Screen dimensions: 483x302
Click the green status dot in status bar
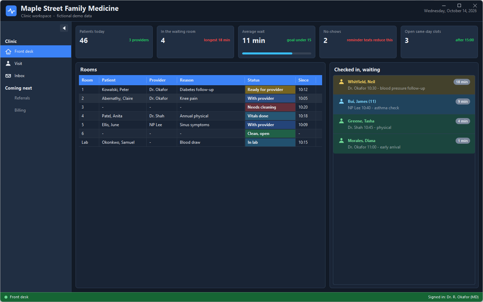[x=6, y=297]
